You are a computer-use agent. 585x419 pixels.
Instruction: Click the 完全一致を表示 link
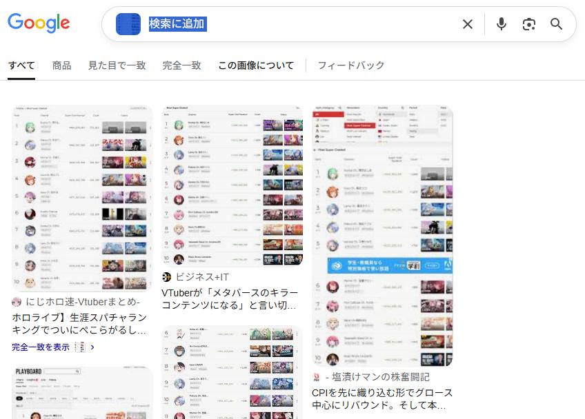(41, 347)
